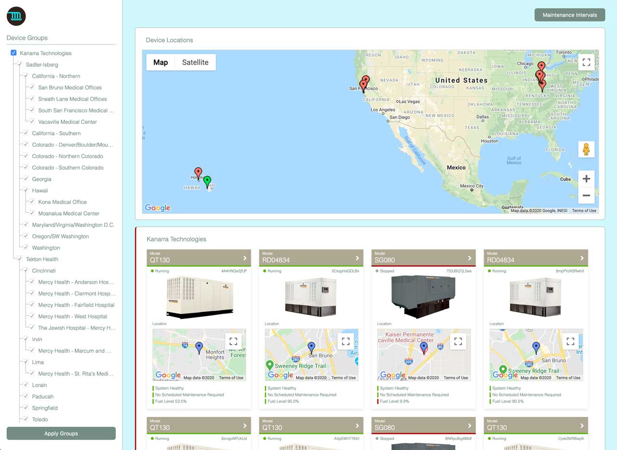This screenshot has height=450, width=617.
Task: Expand fullscreen on Kaiser Permanente mini map
Action: coord(458,341)
